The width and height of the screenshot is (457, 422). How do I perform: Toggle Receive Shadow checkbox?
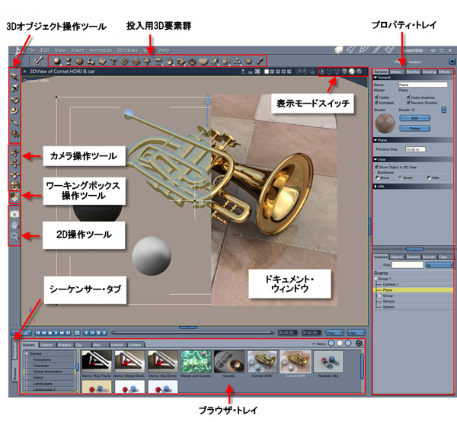click(408, 102)
